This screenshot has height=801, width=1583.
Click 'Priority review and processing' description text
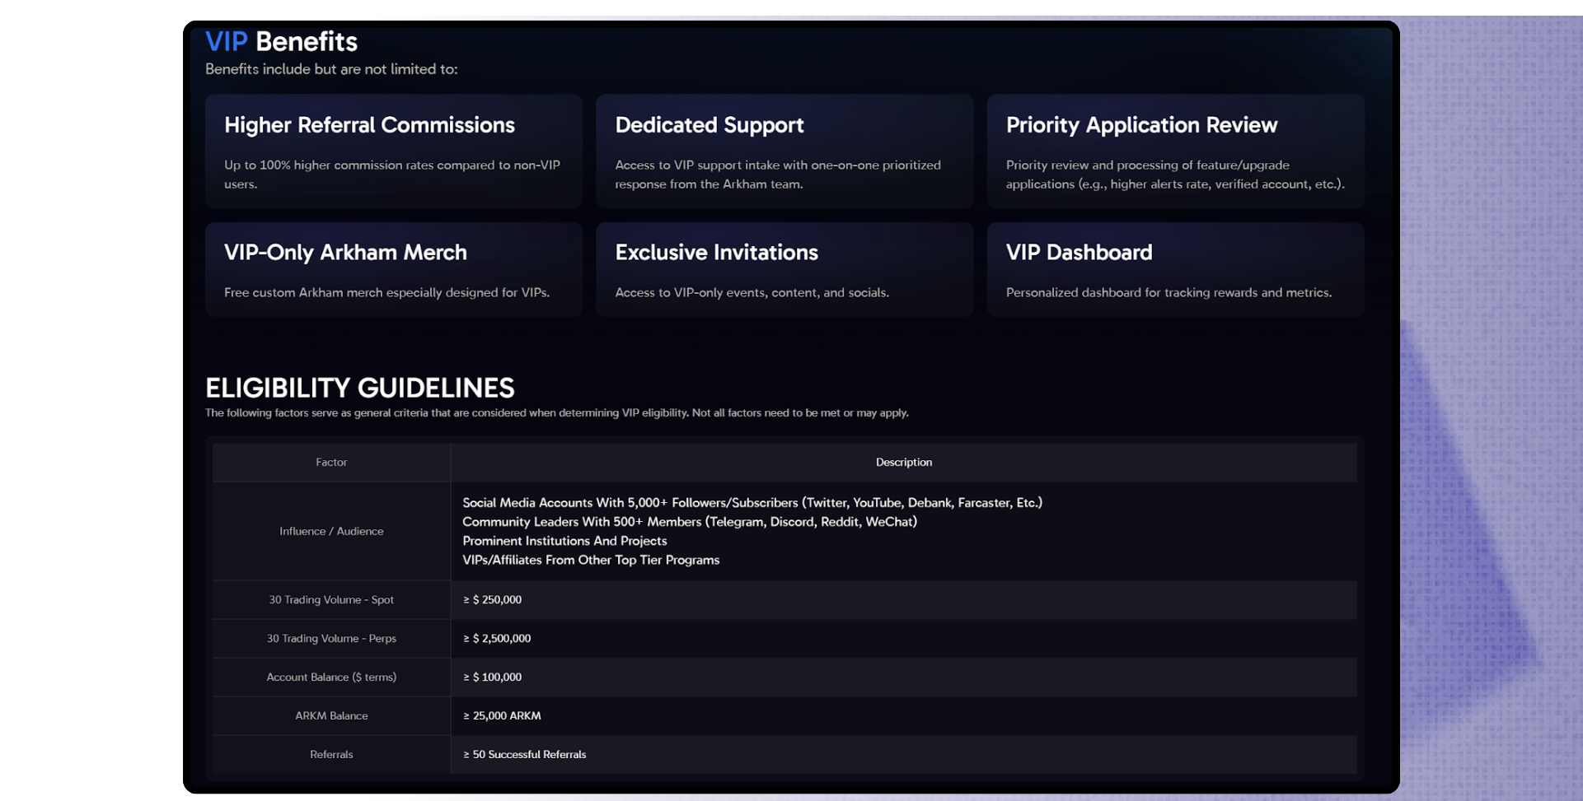pos(1175,175)
